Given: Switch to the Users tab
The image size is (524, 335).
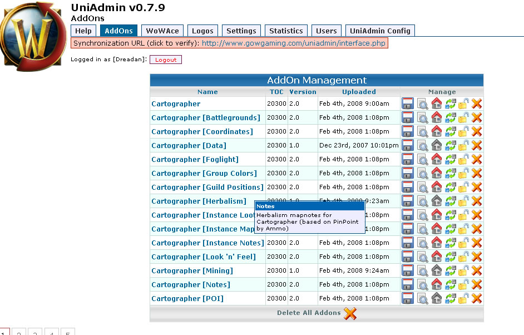Looking at the screenshot, I should pyautogui.click(x=327, y=31).
